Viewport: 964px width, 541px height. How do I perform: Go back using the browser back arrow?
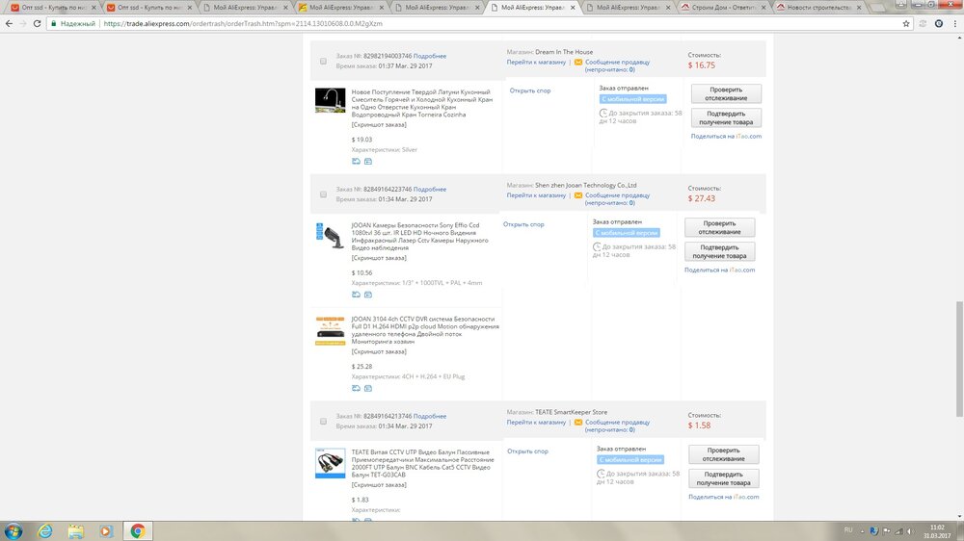pos(9,23)
